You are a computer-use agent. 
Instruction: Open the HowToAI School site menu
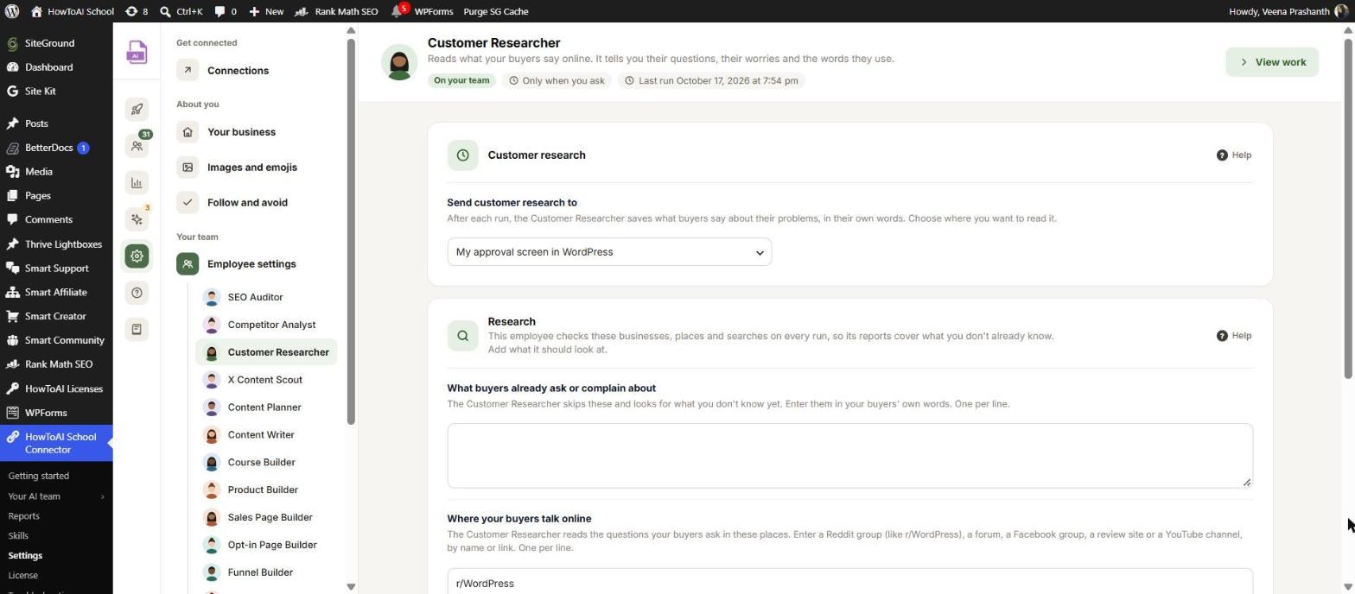pyautogui.click(x=73, y=11)
